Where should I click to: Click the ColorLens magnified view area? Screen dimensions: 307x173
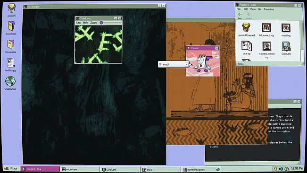coord(98,44)
